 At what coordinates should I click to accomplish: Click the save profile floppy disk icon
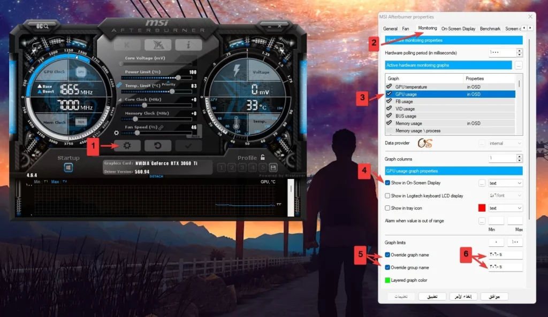click(273, 167)
